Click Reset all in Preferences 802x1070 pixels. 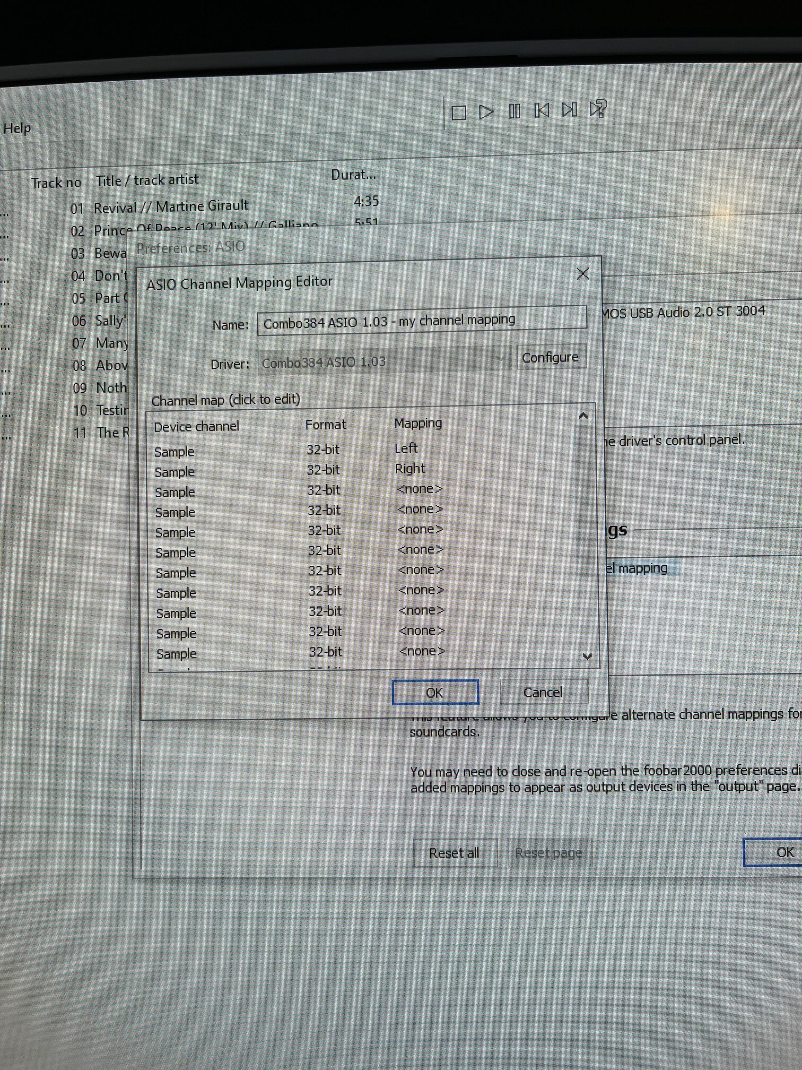tap(455, 852)
